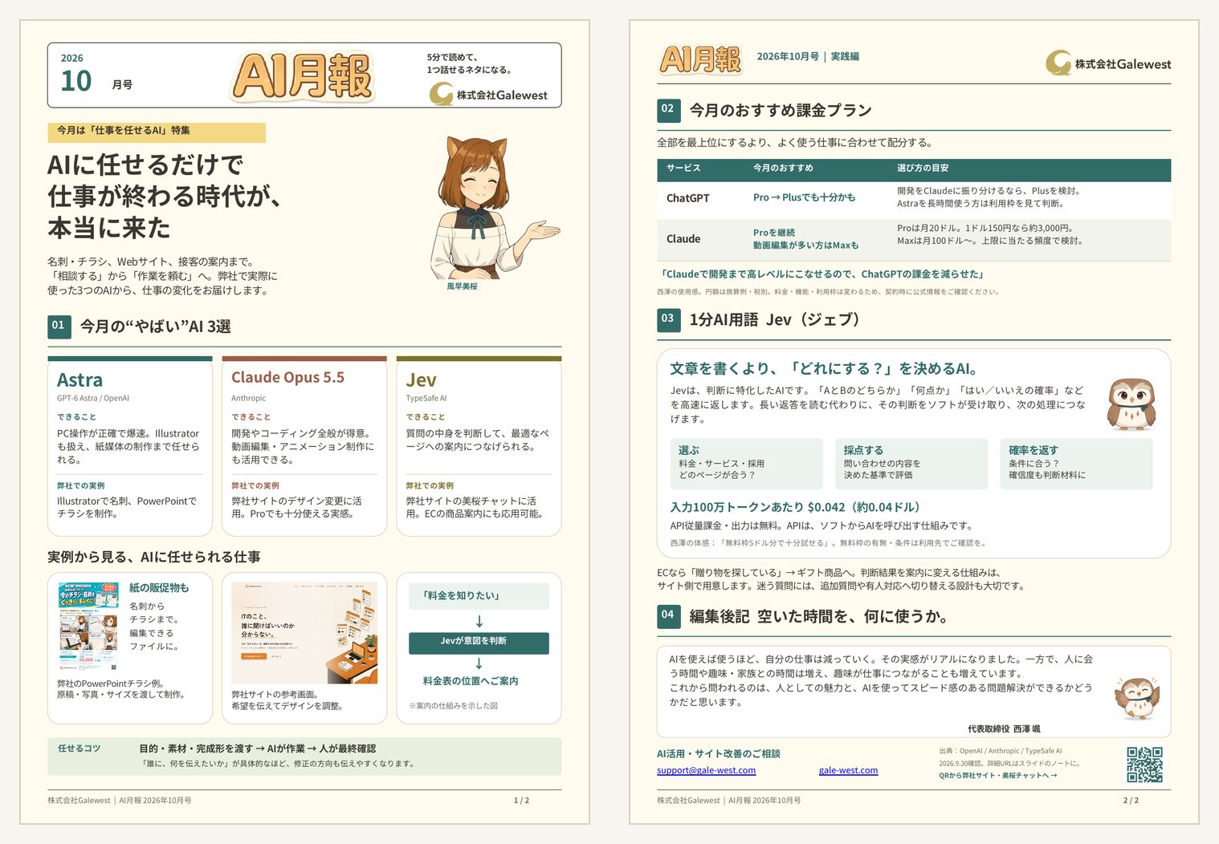Click the QR code at the bottom of page 2

1144,765
